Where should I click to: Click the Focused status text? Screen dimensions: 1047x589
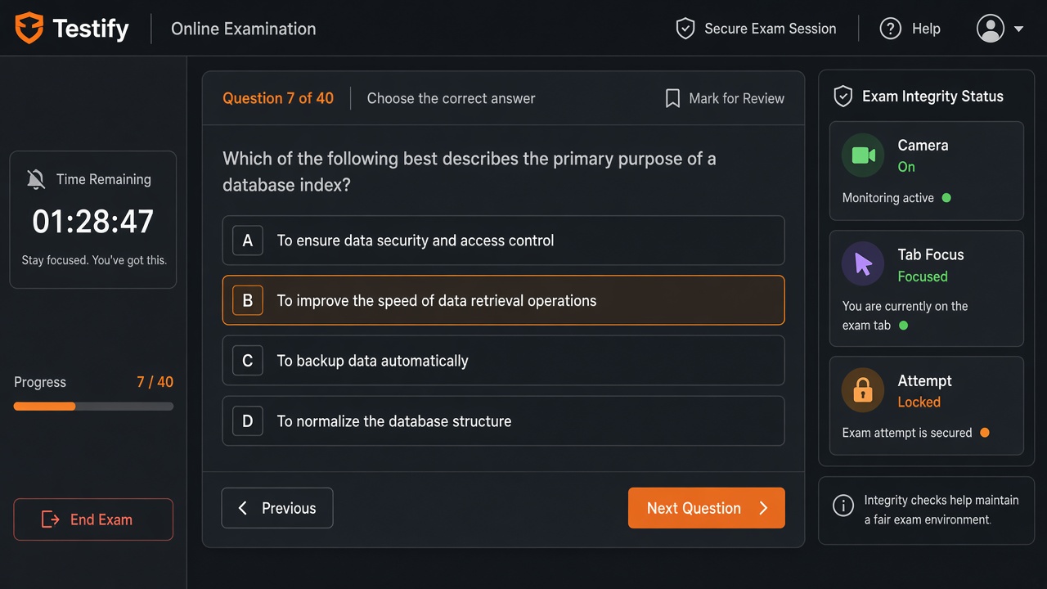(923, 277)
